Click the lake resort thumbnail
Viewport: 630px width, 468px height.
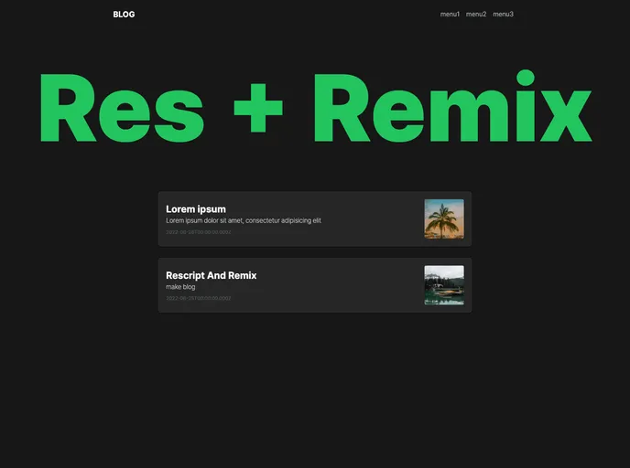[443, 285]
